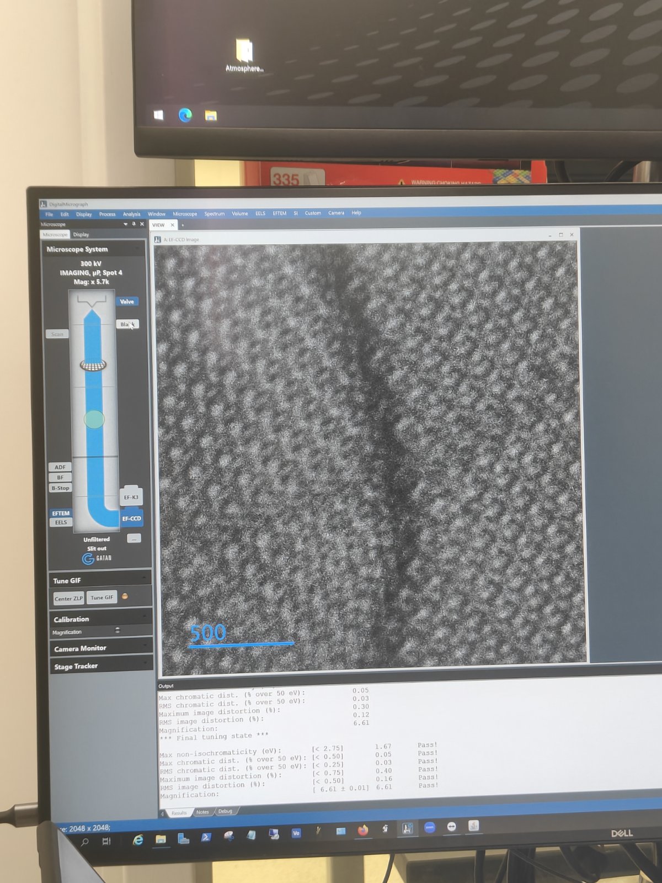
Task: Toggle the column Valve button
Action: (x=127, y=302)
